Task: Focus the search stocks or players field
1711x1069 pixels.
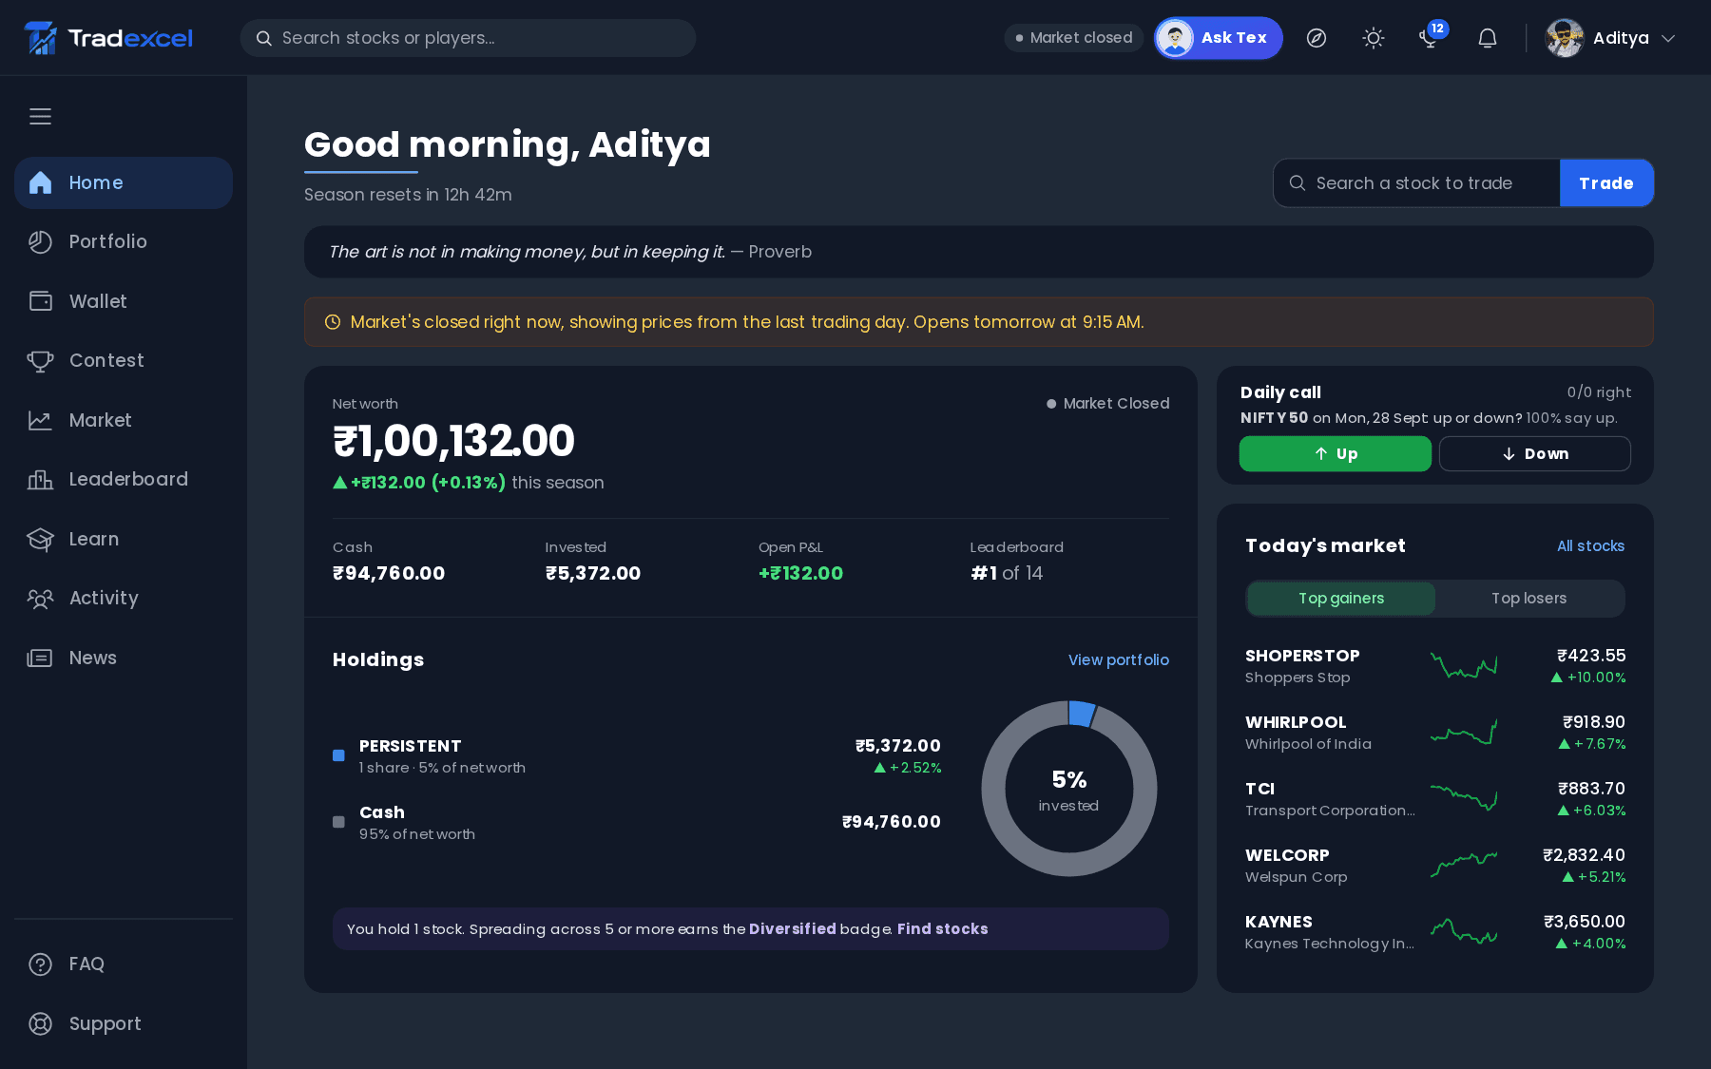Action: 468,38
